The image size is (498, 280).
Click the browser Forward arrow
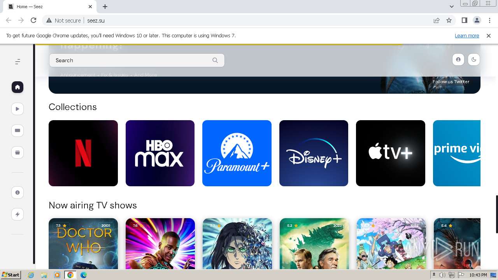[x=21, y=20]
